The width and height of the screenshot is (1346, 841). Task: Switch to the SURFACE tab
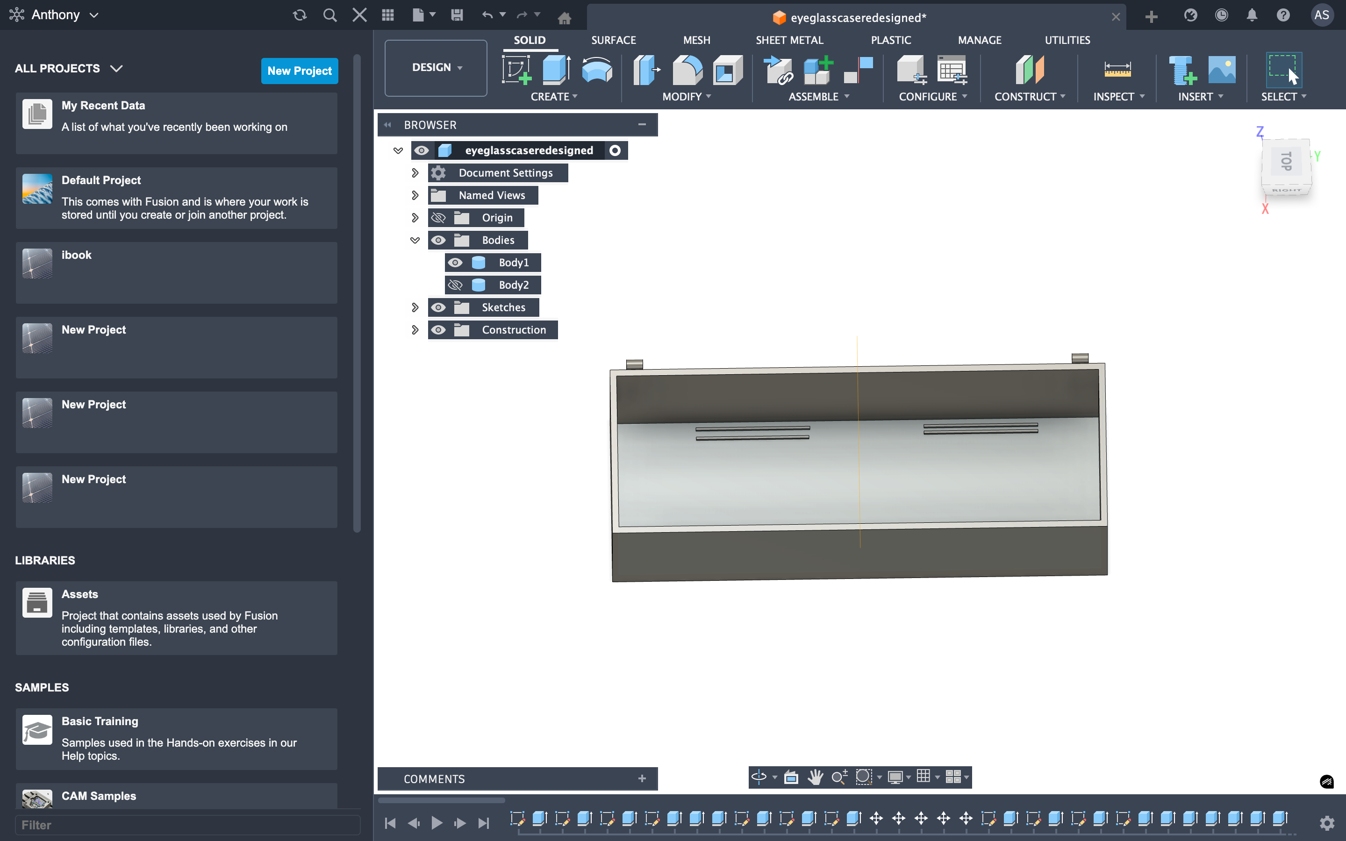(613, 40)
